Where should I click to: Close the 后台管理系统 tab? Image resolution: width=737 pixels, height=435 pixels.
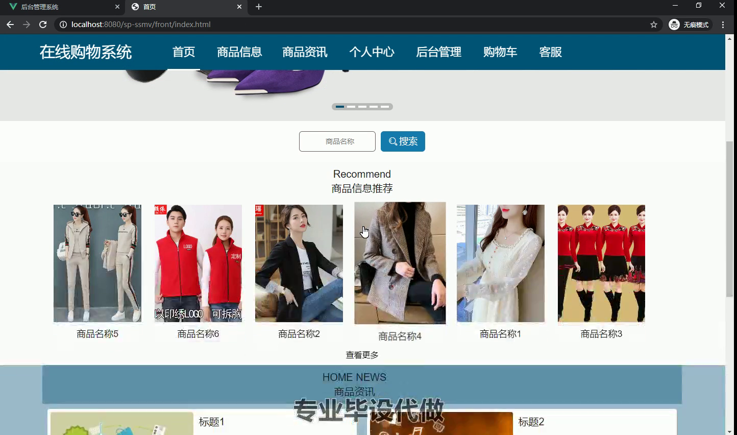pos(117,7)
